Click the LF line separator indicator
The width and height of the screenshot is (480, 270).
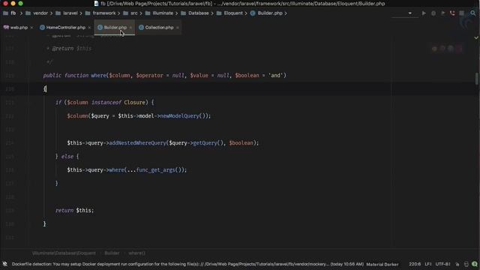point(427,264)
